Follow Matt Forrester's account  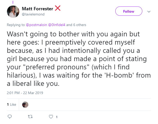[129, 11]
